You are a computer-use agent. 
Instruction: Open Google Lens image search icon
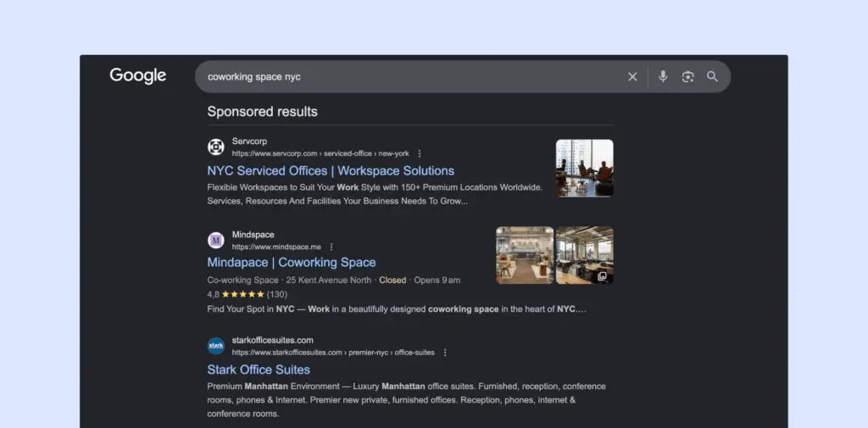(687, 77)
